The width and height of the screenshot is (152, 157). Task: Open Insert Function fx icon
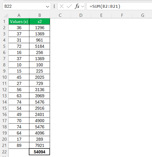click(77, 6)
